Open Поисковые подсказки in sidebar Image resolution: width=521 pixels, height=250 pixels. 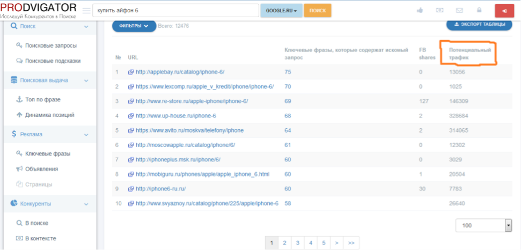(53, 61)
